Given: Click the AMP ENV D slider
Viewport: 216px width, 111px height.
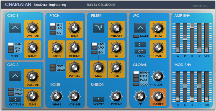Looking at the screenshot, I should tap(185, 38).
